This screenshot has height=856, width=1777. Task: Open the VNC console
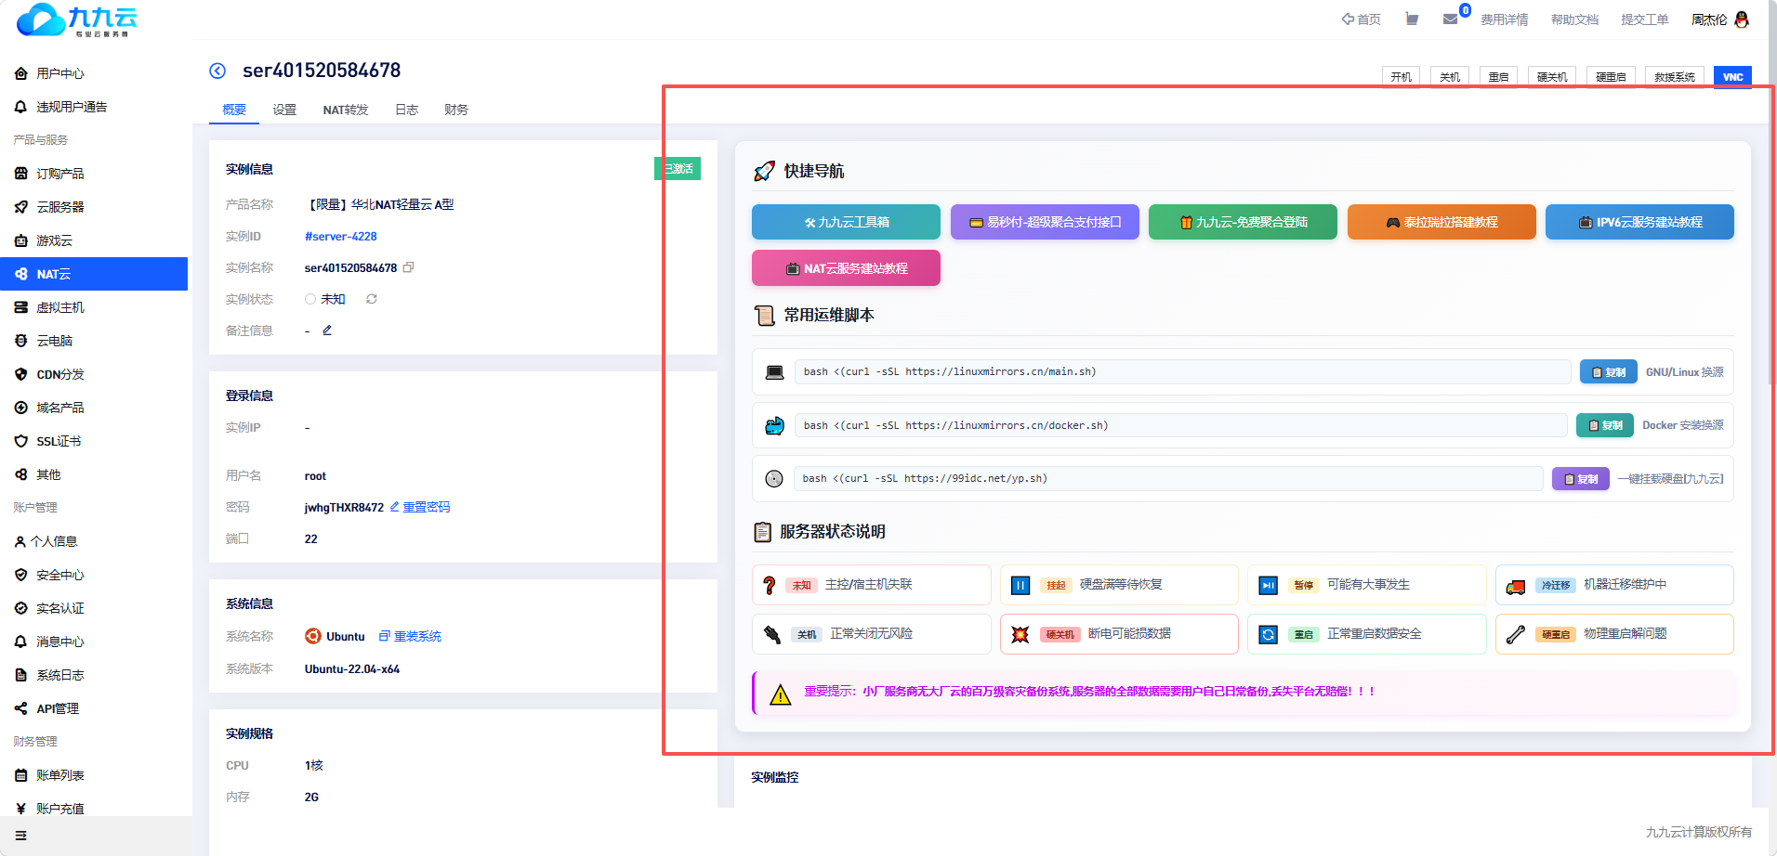(x=1732, y=76)
